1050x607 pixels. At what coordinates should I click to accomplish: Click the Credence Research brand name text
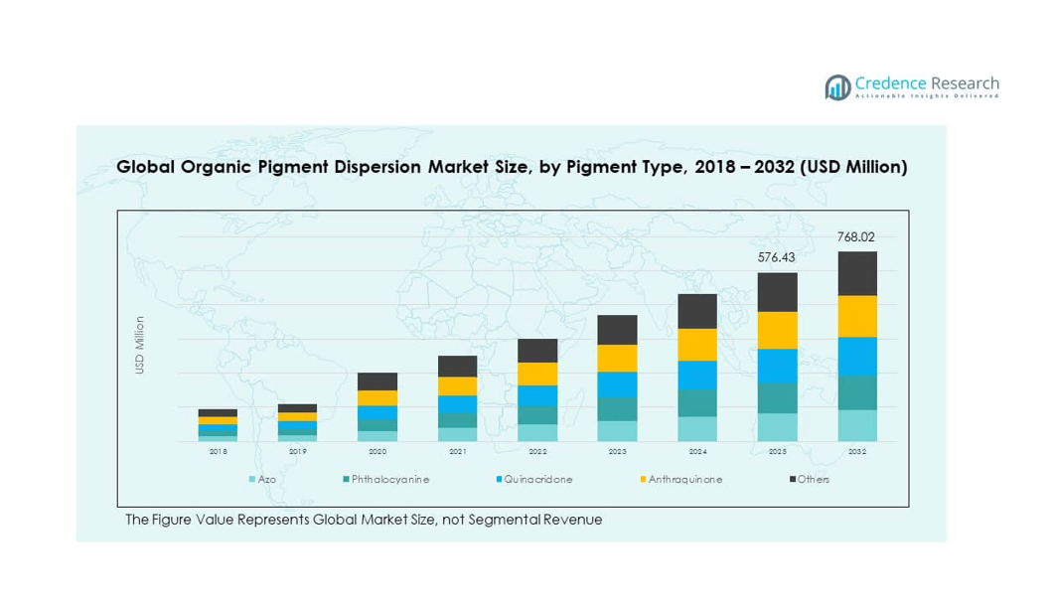tap(926, 83)
